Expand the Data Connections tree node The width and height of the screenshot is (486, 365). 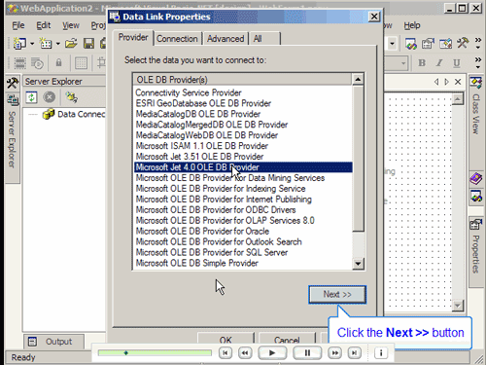tap(32, 115)
